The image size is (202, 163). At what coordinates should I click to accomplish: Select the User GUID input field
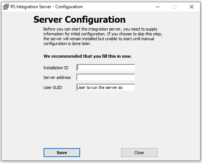pos(105,87)
